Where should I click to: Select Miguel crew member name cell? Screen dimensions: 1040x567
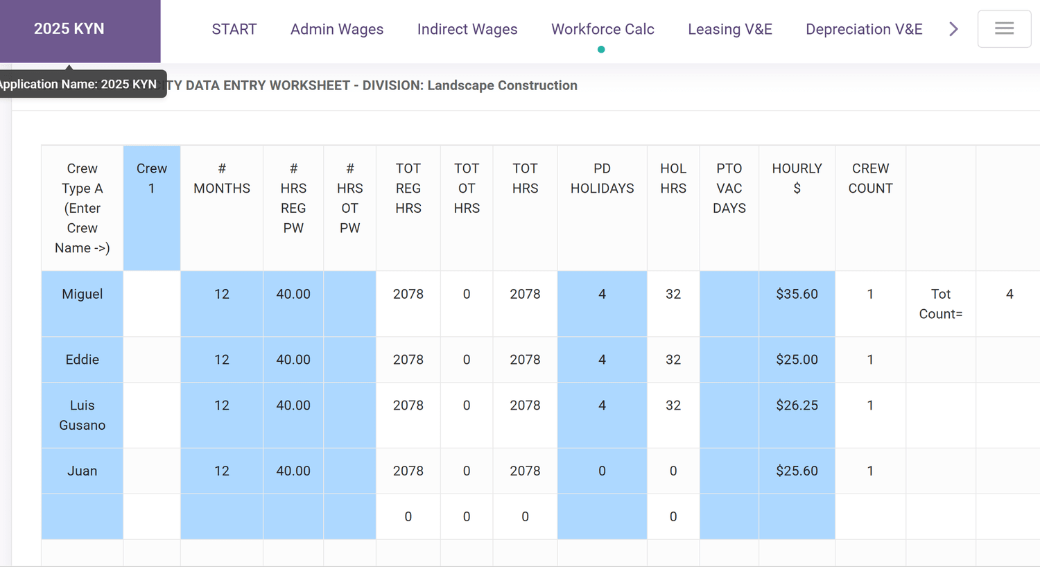[x=83, y=304]
